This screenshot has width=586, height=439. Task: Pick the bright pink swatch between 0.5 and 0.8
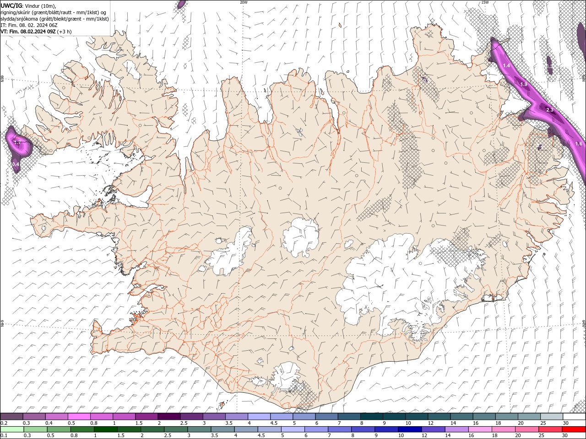(x=79, y=417)
